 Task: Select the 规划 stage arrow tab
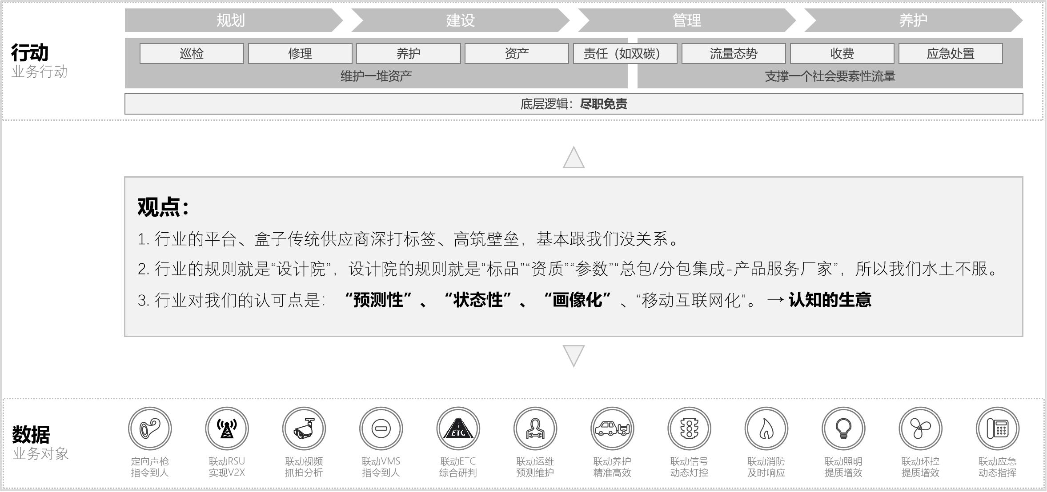[x=230, y=20]
